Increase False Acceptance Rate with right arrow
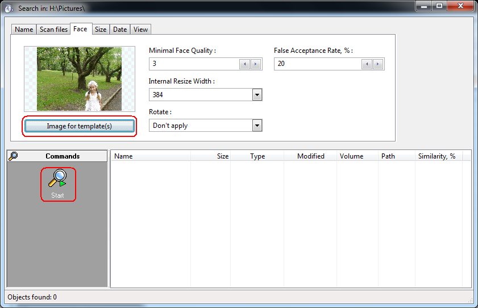The width and height of the screenshot is (478, 308). pos(379,64)
